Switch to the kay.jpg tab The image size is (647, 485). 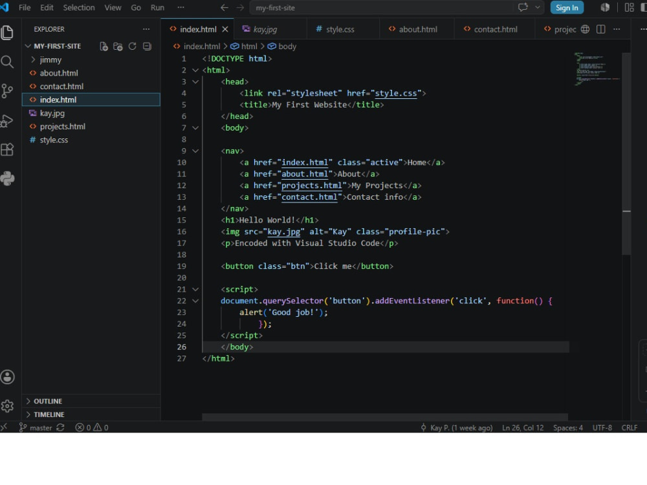tap(270, 29)
